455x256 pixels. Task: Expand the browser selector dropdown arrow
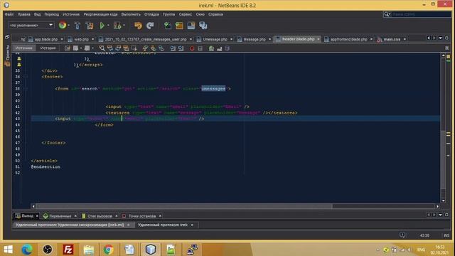(69, 26)
